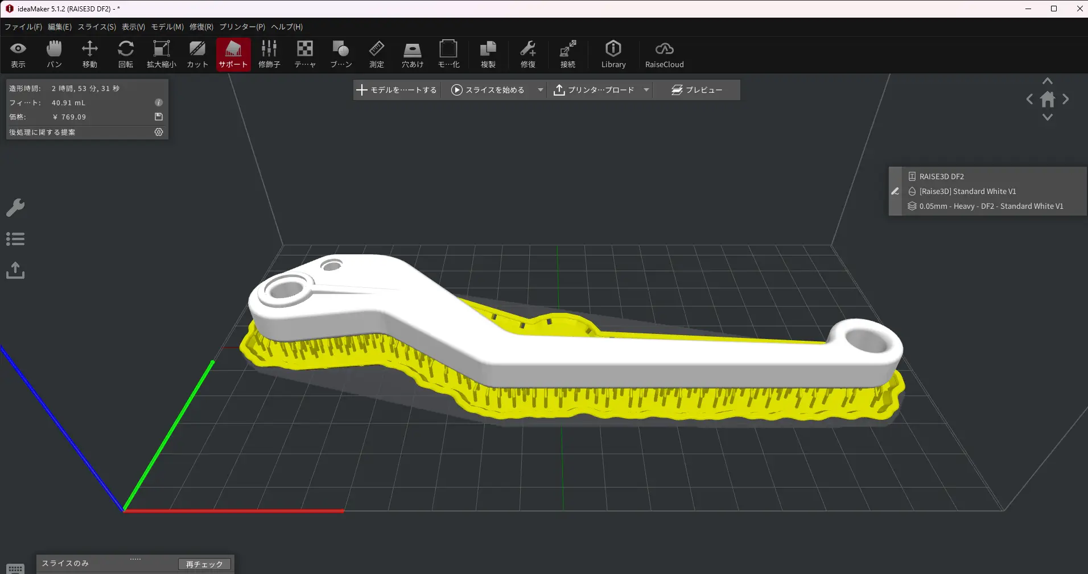The width and height of the screenshot is (1088, 574).
Task: Toggle the 表示 (view) eye icon
Action: pos(18,55)
